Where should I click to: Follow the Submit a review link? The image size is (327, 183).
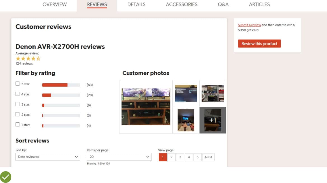tap(249, 25)
